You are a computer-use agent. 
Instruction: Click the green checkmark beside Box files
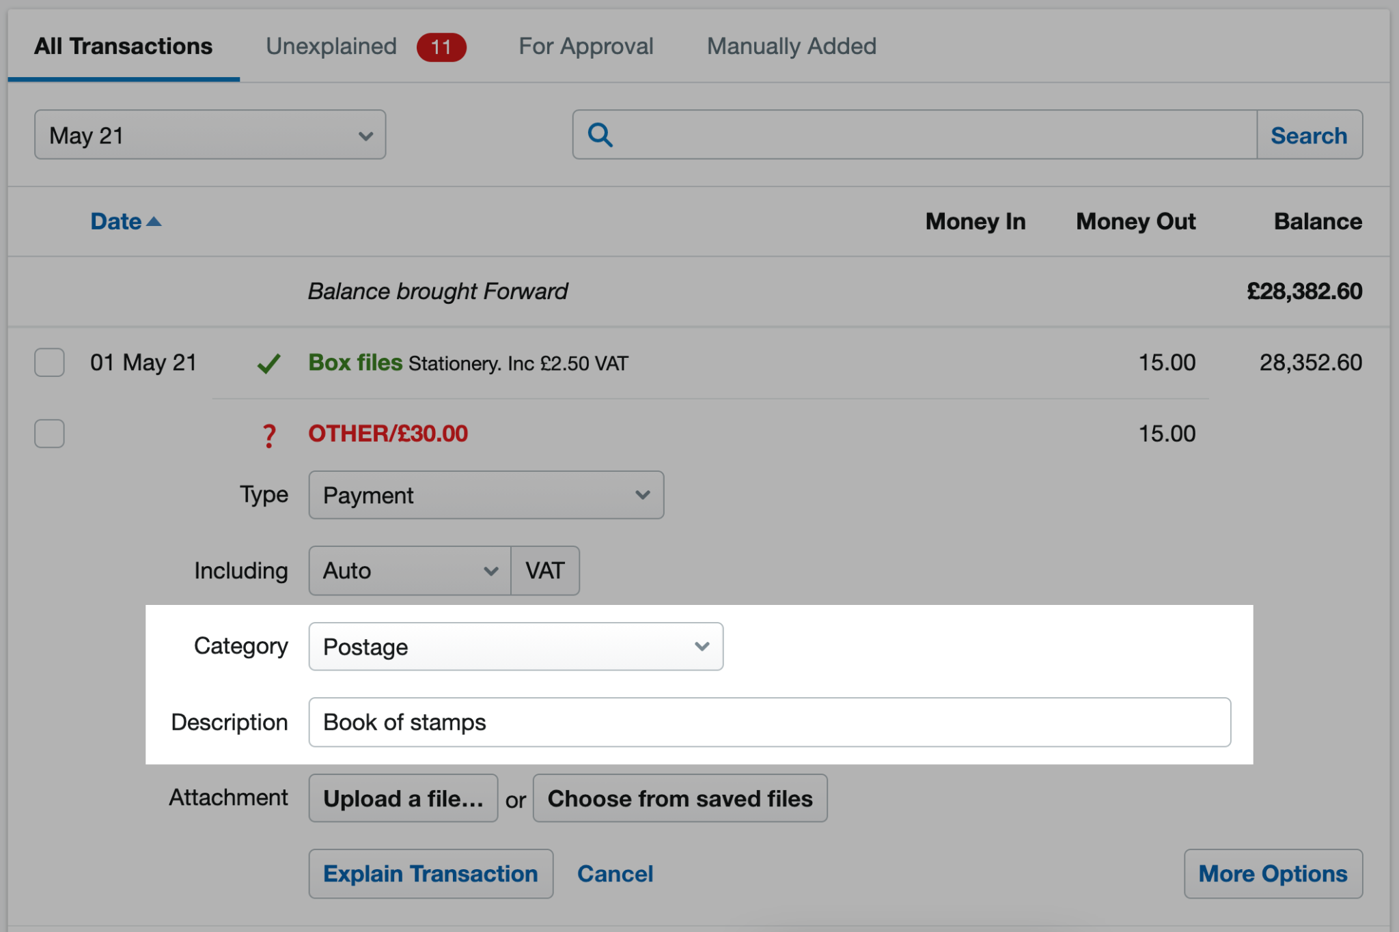(269, 363)
